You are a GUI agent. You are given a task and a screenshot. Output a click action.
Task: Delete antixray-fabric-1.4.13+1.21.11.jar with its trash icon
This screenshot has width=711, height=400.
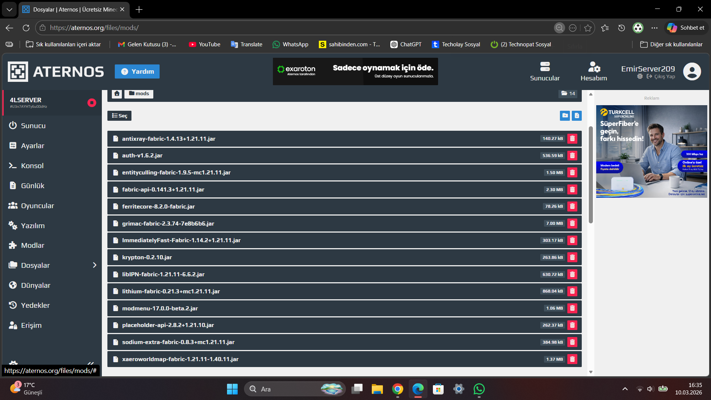pos(572,139)
